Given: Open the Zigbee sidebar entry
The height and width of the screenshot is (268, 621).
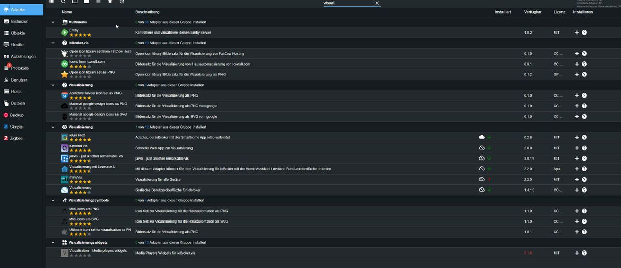Looking at the screenshot, I should pos(17,138).
